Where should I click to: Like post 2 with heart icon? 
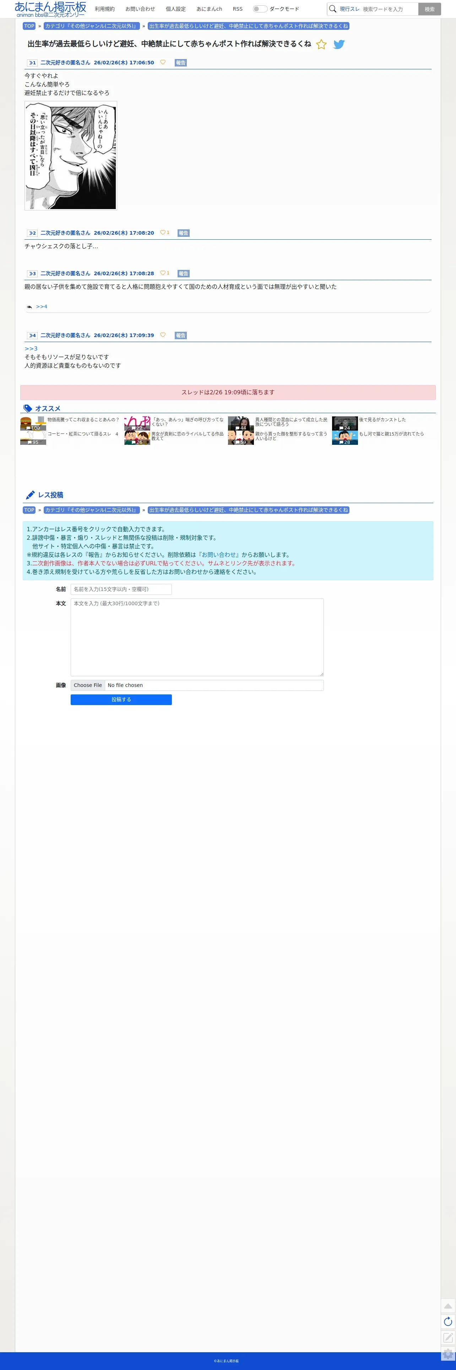[x=163, y=233]
